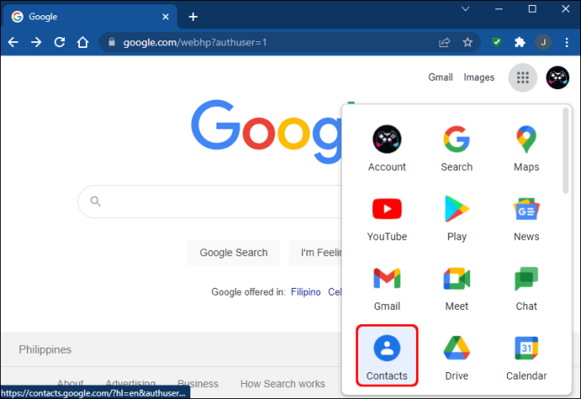Bookmark this page with star icon

pos(467,42)
